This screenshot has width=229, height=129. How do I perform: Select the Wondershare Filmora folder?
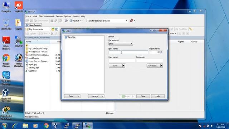pyautogui.click(x=36, y=52)
